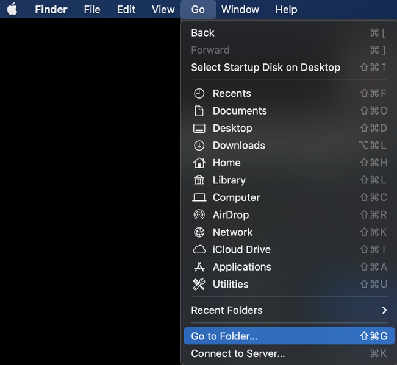Image resolution: width=397 pixels, height=365 pixels.
Task: Choose Back from the Go menu
Action: [289, 33]
